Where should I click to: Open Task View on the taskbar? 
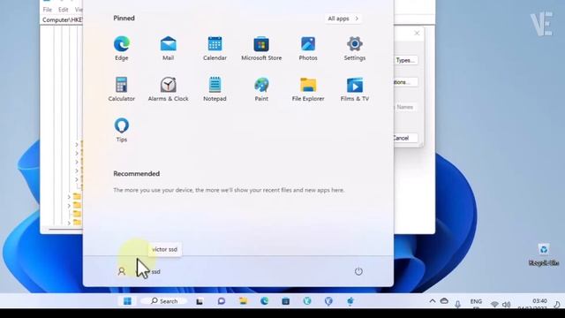coord(200,301)
